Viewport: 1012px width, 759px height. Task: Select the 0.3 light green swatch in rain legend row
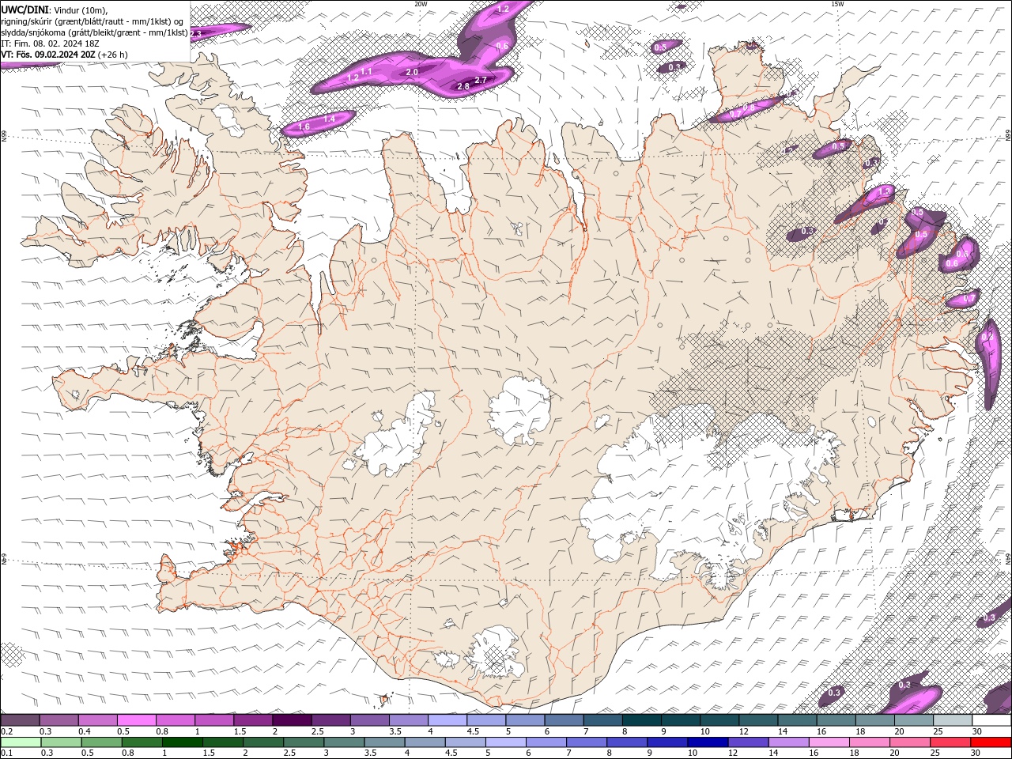pyautogui.click(x=62, y=742)
